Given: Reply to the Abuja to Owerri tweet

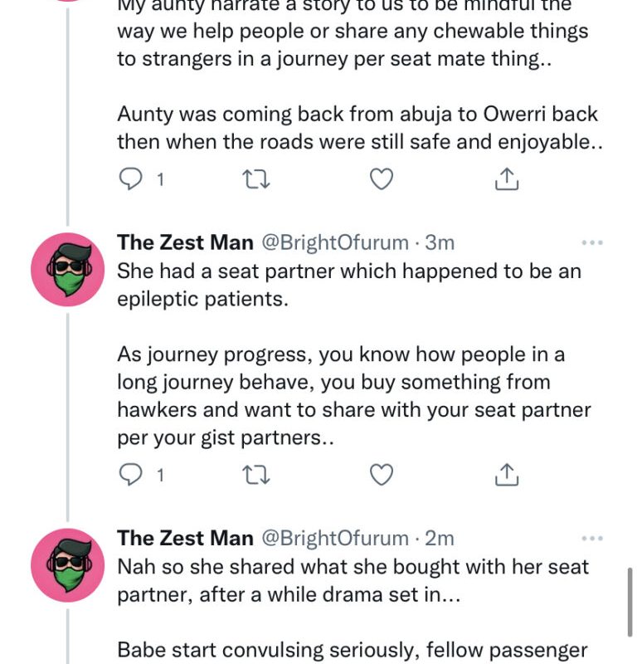Looking at the screenshot, I should [132, 179].
